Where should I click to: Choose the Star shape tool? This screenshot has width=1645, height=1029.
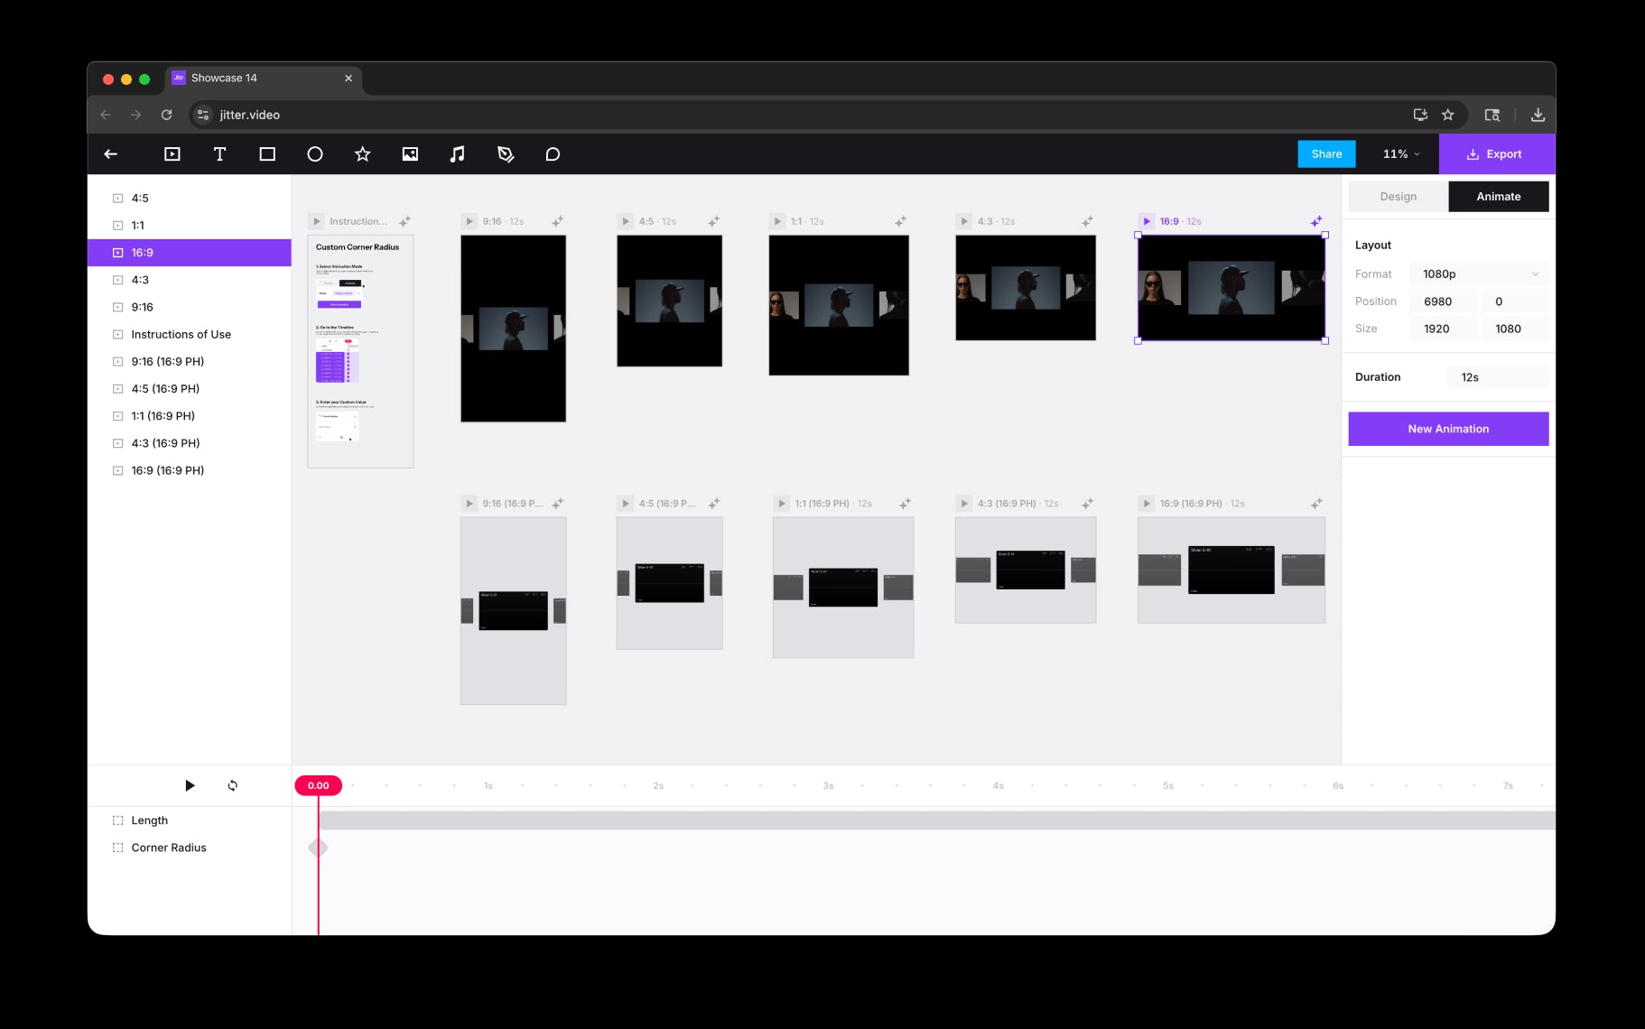(x=362, y=154)
